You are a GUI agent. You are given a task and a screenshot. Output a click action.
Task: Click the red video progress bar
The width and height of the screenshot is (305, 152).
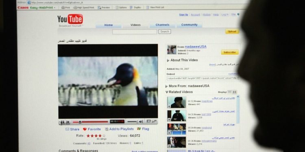(90, 122)
